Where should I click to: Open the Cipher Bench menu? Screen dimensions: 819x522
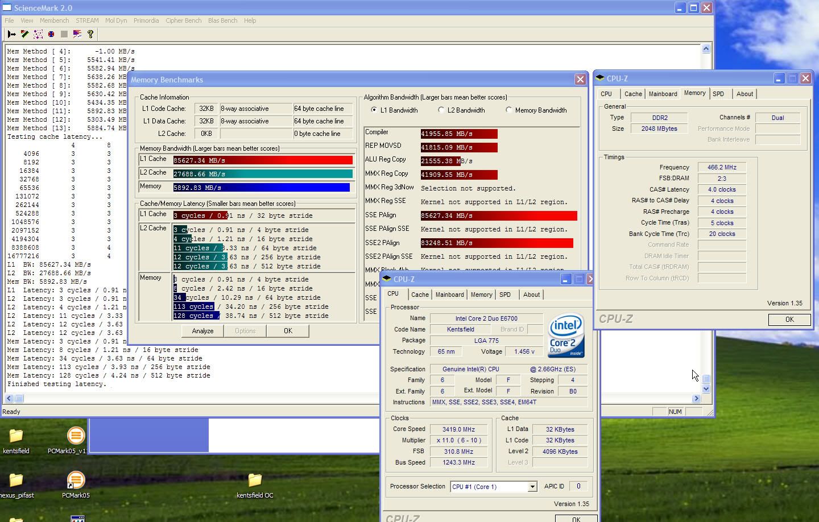183,20
